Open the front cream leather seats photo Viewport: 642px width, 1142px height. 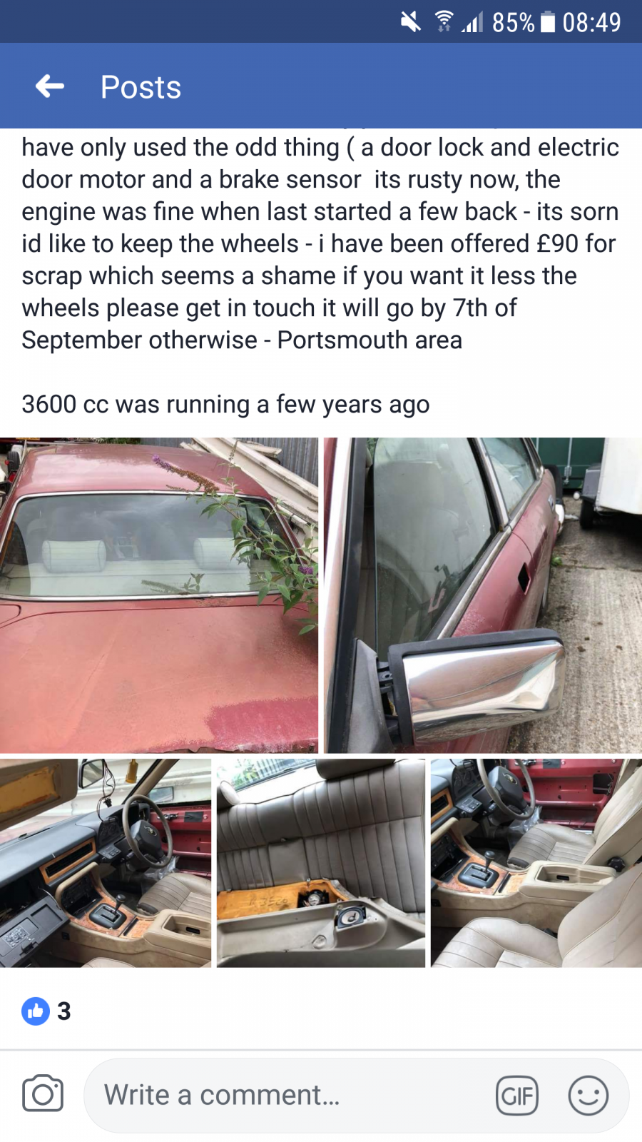536,863
